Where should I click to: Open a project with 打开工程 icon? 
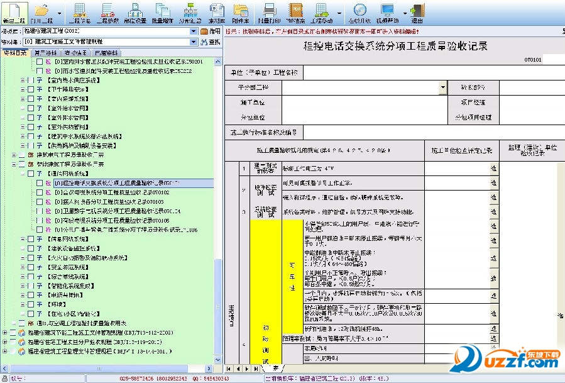pyautogui.click(x=41, y=12)
